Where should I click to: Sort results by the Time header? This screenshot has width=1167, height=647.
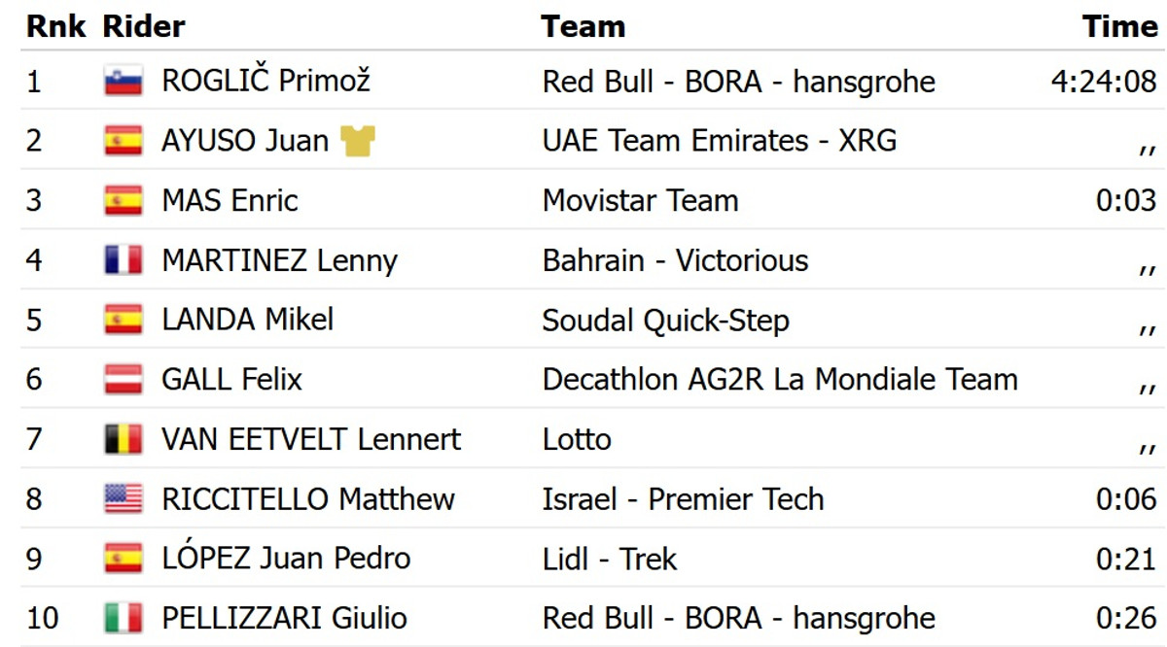coord(1119,26)
